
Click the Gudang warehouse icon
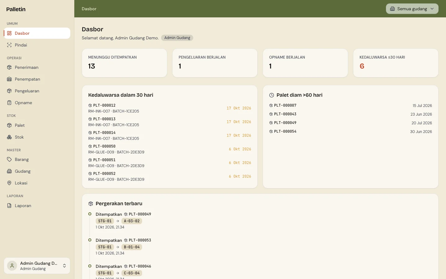click(9, 171)
